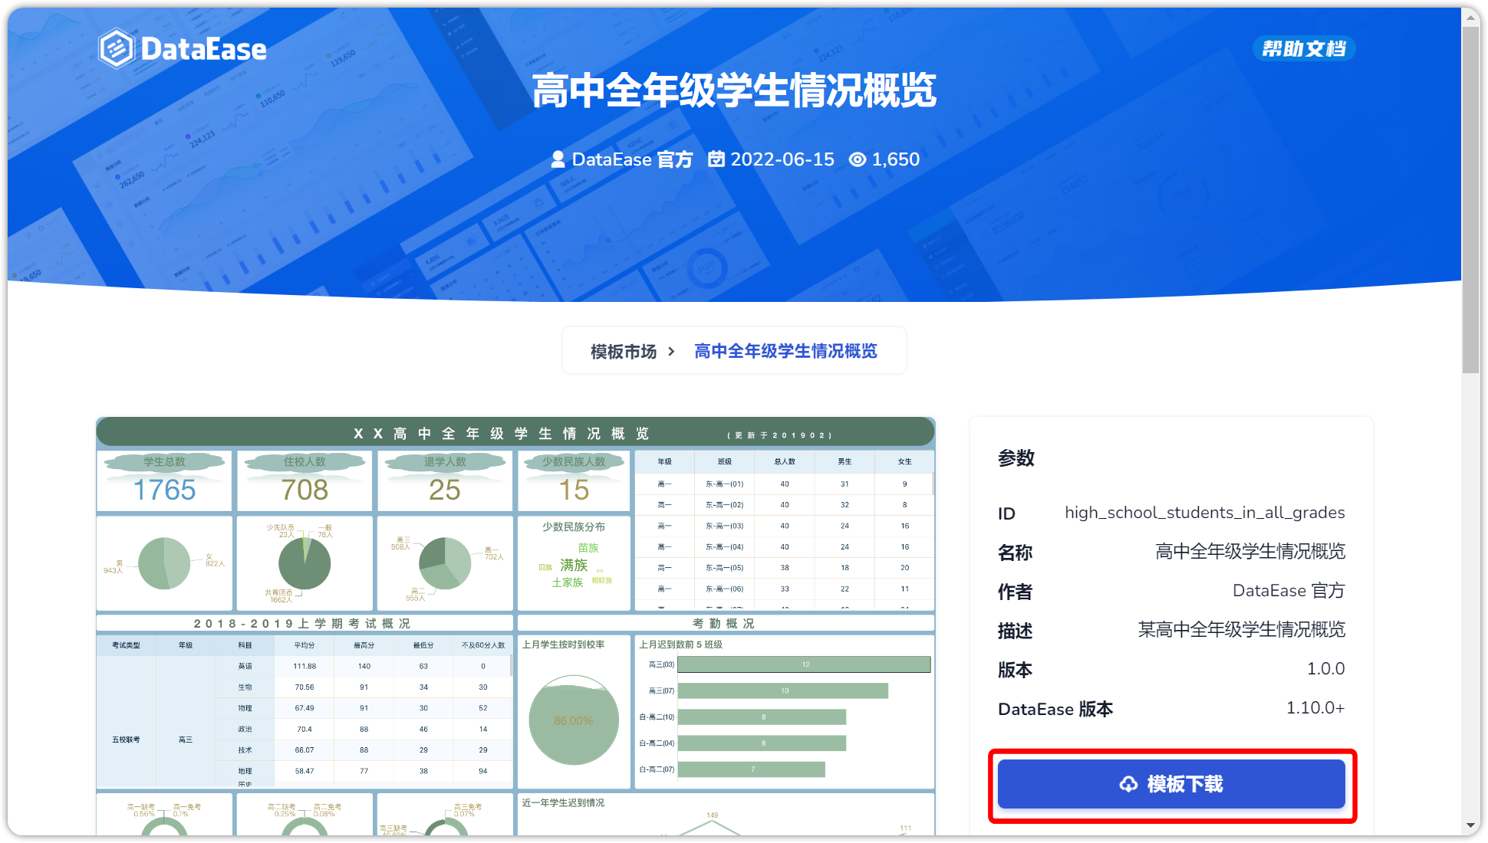Click the 86.00% arrival rate gauge
Screen dimensions: 1488x843
click(x=574, y=720)
